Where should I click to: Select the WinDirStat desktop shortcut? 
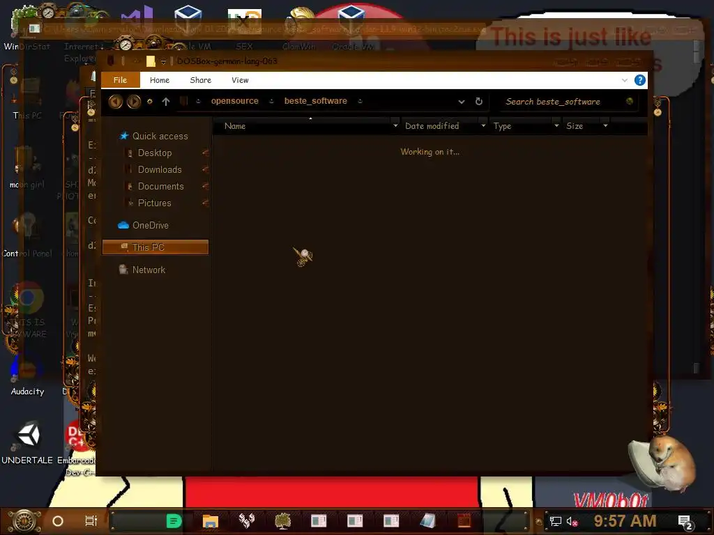tap(26, 28)
